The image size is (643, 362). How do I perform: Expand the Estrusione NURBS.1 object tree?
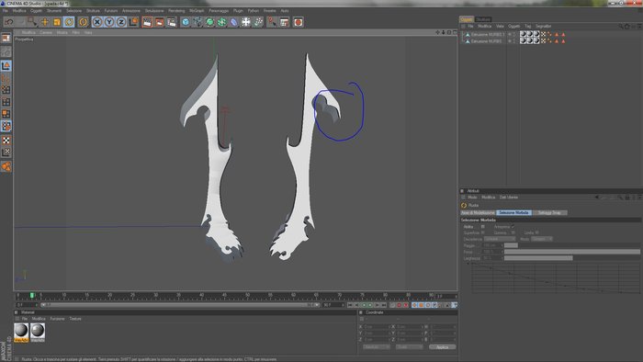click(463, 34)
